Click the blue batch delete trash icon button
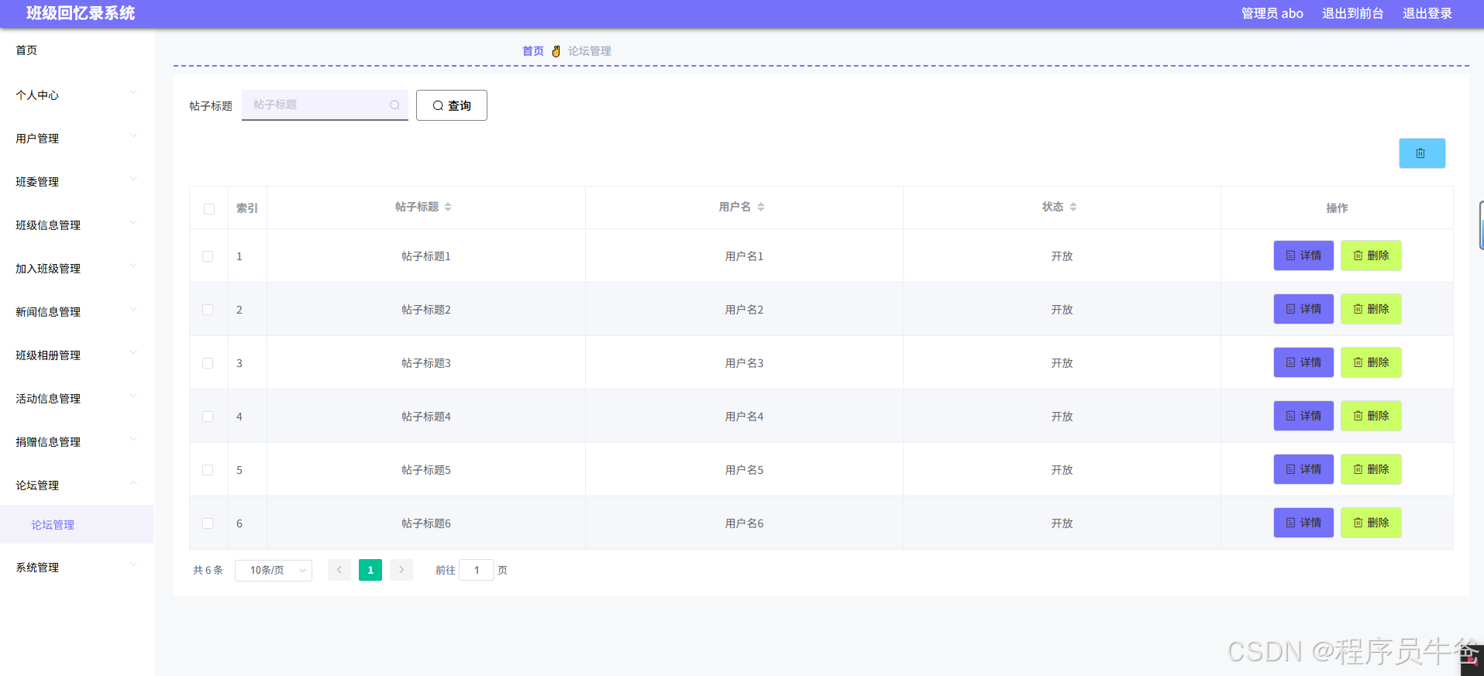1484x676 pixels. click(1421, 153)
